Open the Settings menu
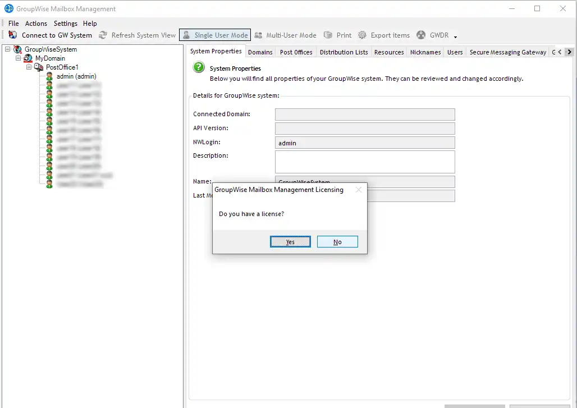The height and width of the screenshot is (408, 577). pyautogui.click(x=66, y=24)
